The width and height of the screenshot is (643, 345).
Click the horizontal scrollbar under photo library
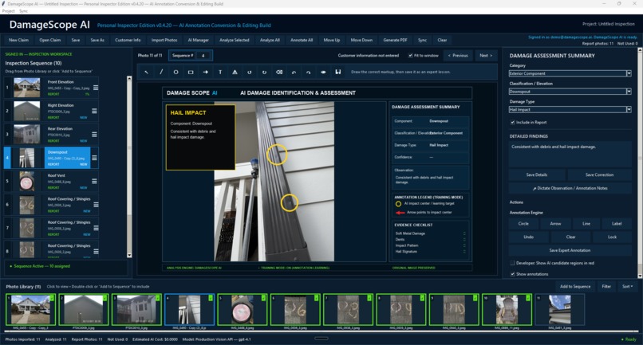point(321,331)
